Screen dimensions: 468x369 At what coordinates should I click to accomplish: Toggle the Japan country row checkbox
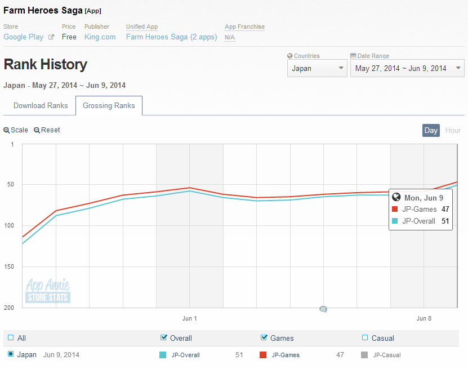tap(11, 354)
